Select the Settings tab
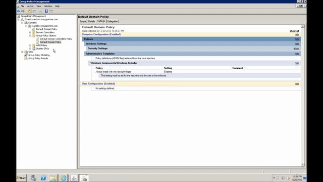 coord(101,21)
